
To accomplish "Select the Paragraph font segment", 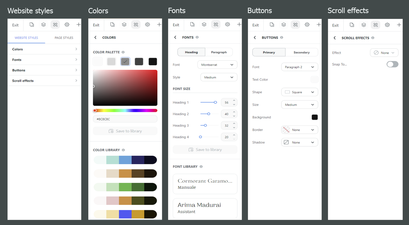I will click(219, 52).
